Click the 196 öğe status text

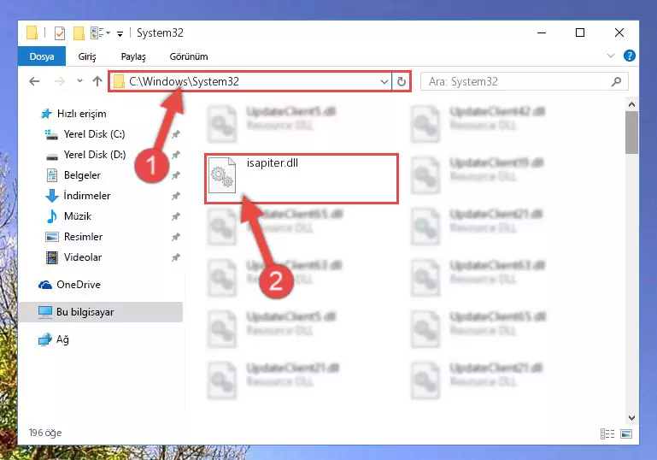tap(45, 433)
